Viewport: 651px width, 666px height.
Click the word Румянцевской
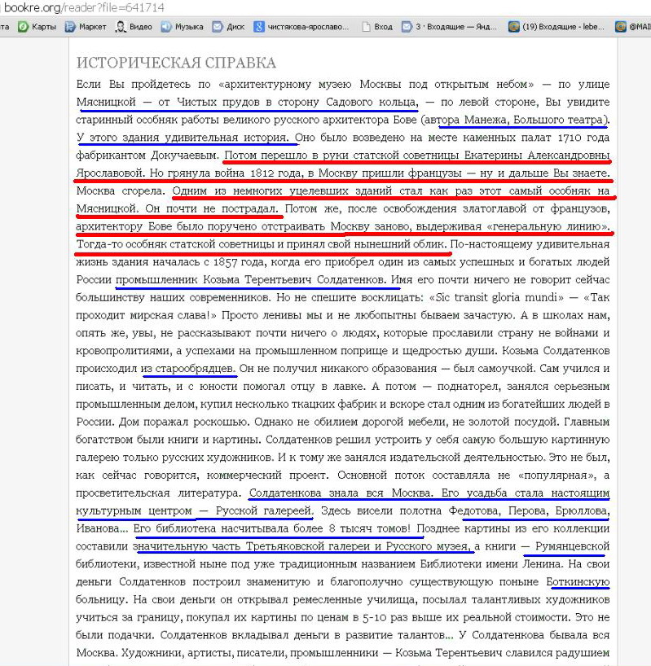(x=573, y=546)
